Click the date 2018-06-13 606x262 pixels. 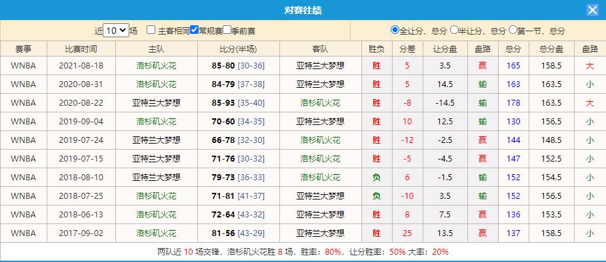pyautogui.click(x=81, y=214)
